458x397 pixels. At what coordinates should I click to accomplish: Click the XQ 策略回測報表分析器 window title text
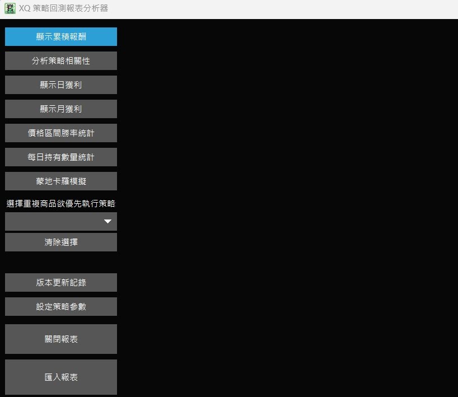pyautogui.click(x=63, y=8)
